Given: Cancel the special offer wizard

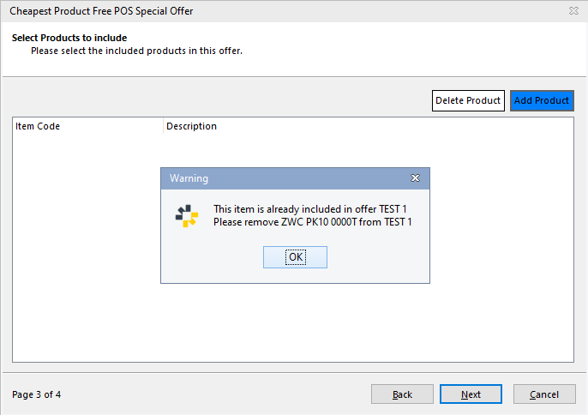Looking at the screenshot, I should click(544, 394).
